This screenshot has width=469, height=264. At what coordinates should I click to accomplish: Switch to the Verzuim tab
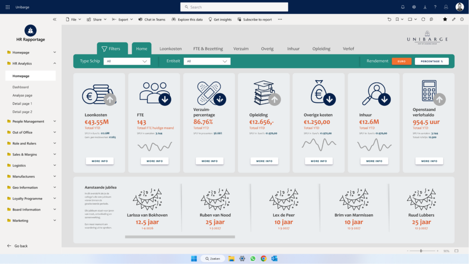pos(241,49)
